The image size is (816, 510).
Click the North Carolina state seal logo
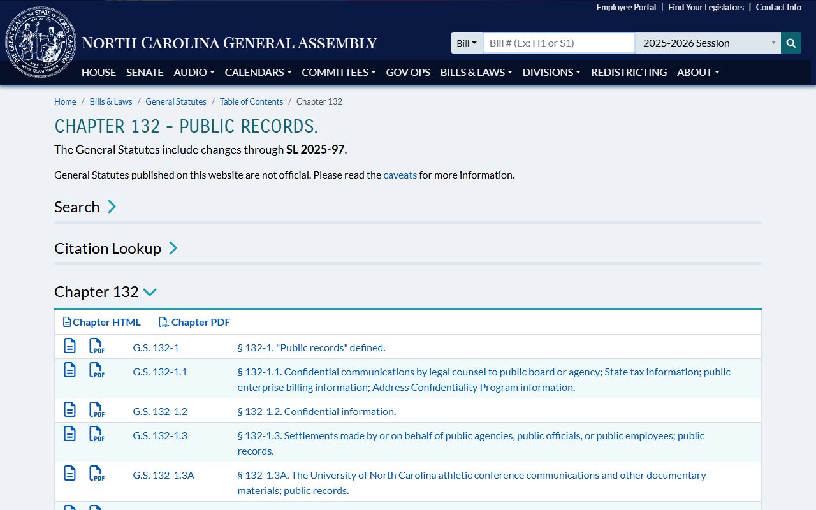tap(41, 43)
